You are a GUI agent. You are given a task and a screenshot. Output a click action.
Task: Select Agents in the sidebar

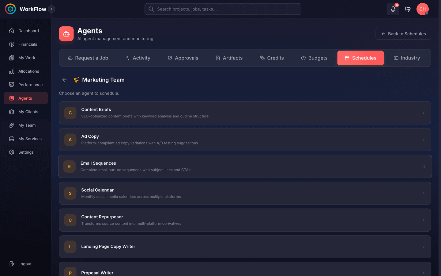coord(26,98)
